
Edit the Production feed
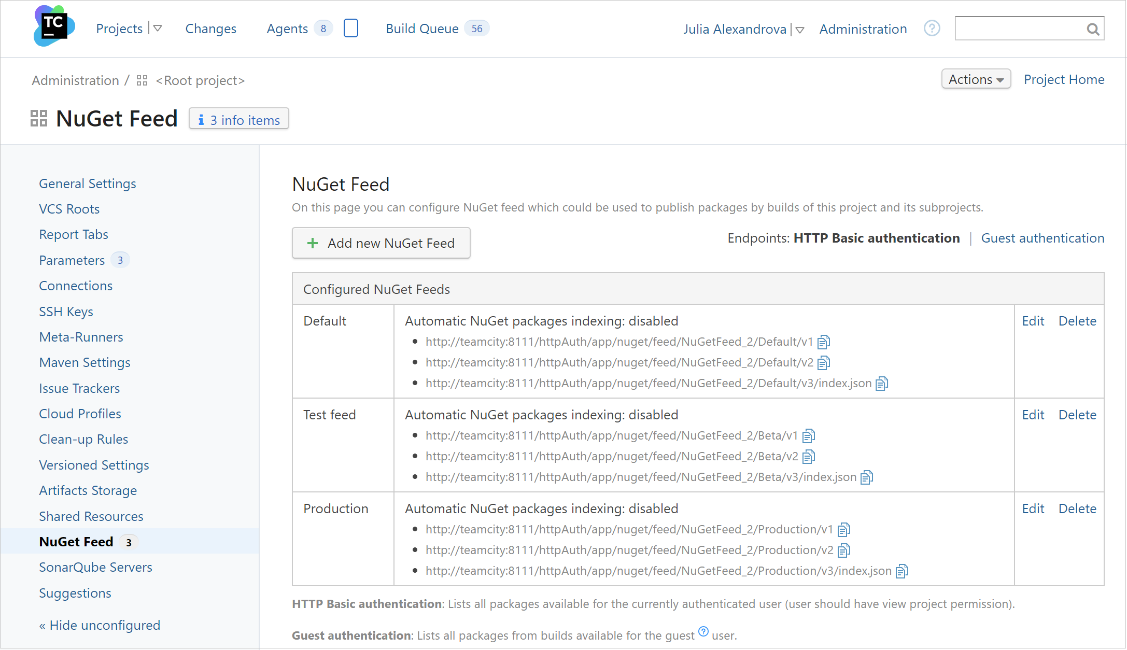click(1033, 508)
